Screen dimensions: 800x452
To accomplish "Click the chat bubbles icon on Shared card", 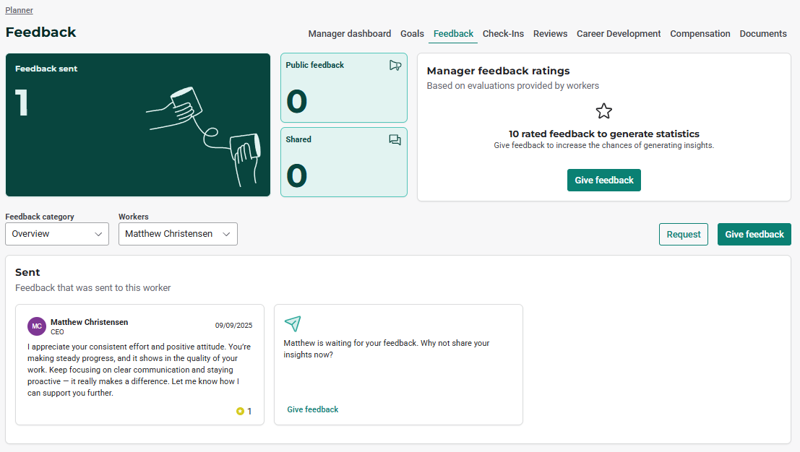I will point(395,140).
